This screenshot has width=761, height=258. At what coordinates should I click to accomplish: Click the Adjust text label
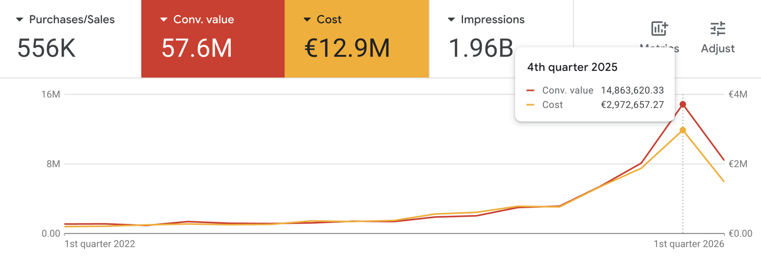(718, 48)
